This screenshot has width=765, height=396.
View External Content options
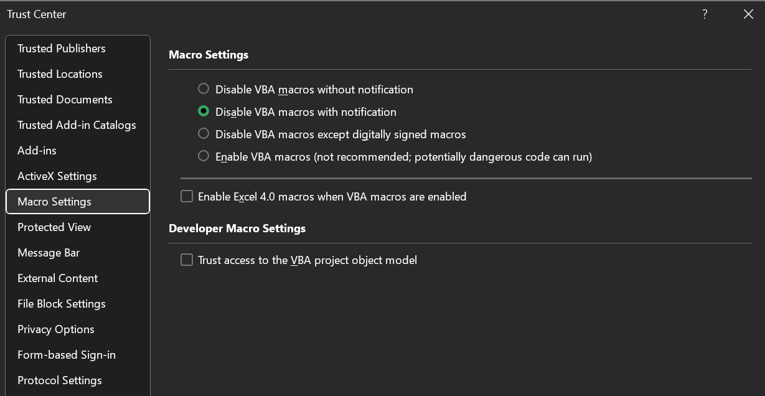click(57, 278)
